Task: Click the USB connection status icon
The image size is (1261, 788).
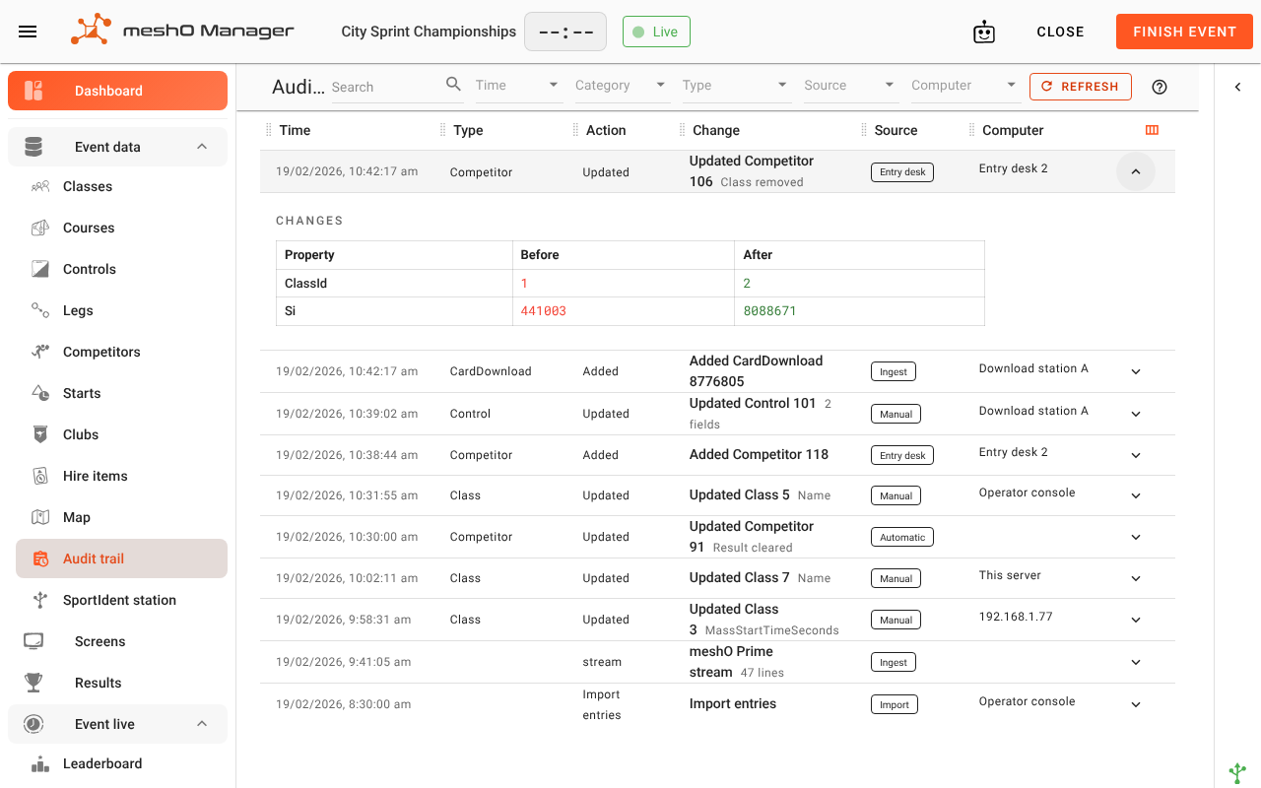Action: (1238, 773)
